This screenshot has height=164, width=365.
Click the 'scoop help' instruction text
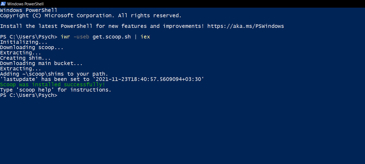tap(36, 90)
